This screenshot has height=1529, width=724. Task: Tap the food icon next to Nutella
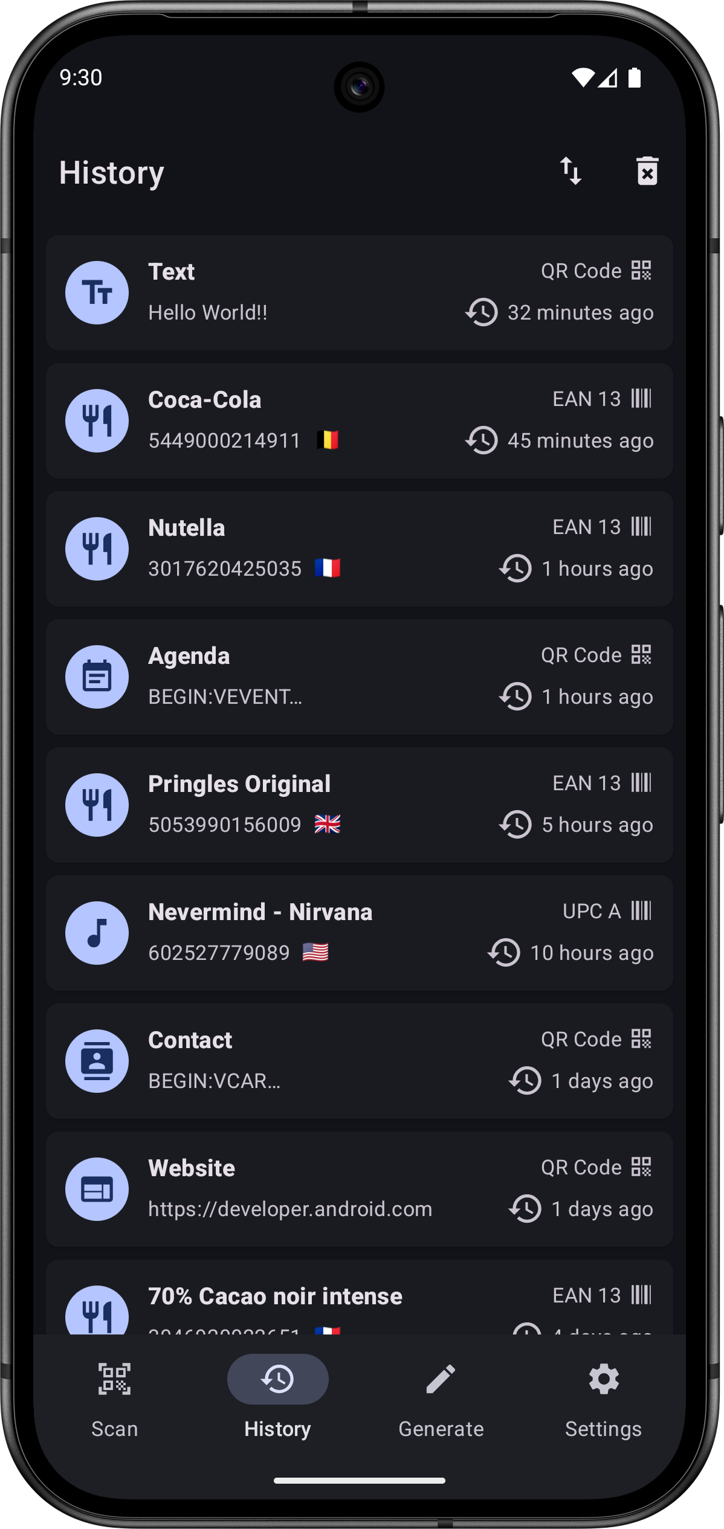(97, 549)
